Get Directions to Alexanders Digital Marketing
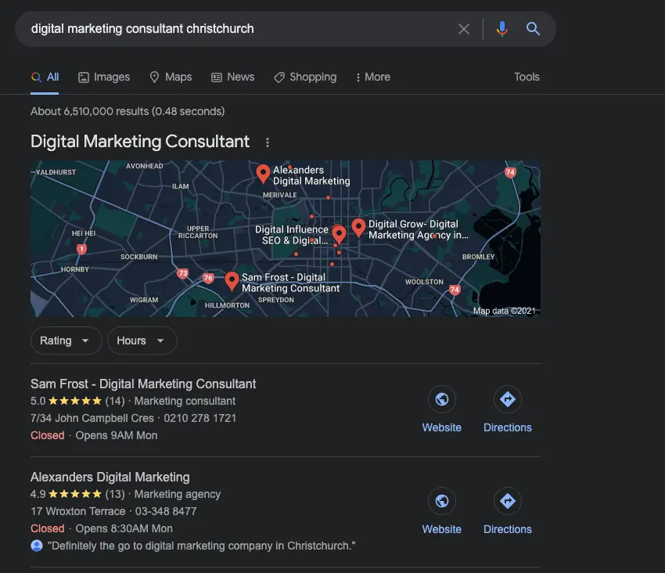 pyautogui.click(x=507, y=502)
